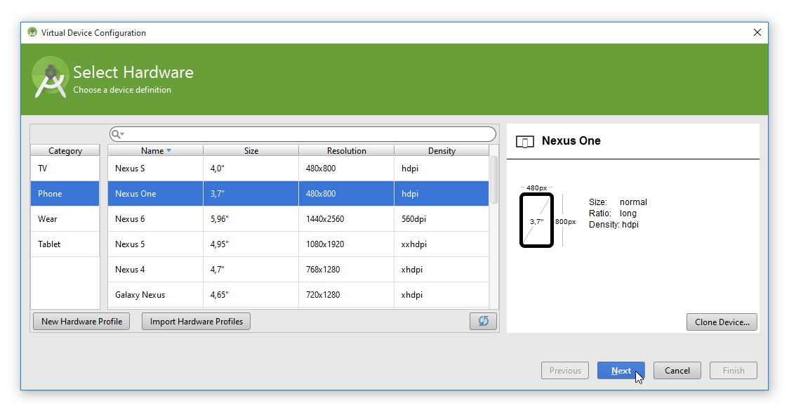The width and height of the screenshot is (789, 408).
Task: Click the phone screen size preview diagram
Action: (x=536, y=221)
